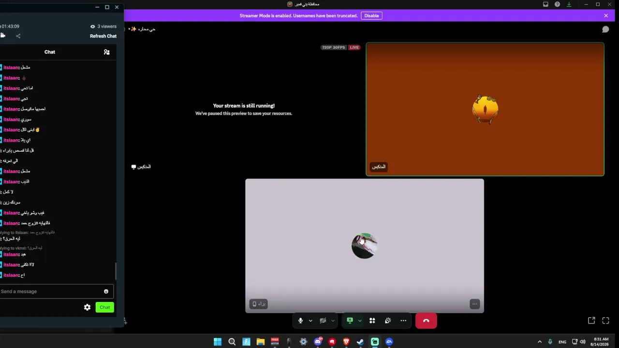
Task: Expand the camera options dropdown arrow
Action: click(x=333, y=320)
